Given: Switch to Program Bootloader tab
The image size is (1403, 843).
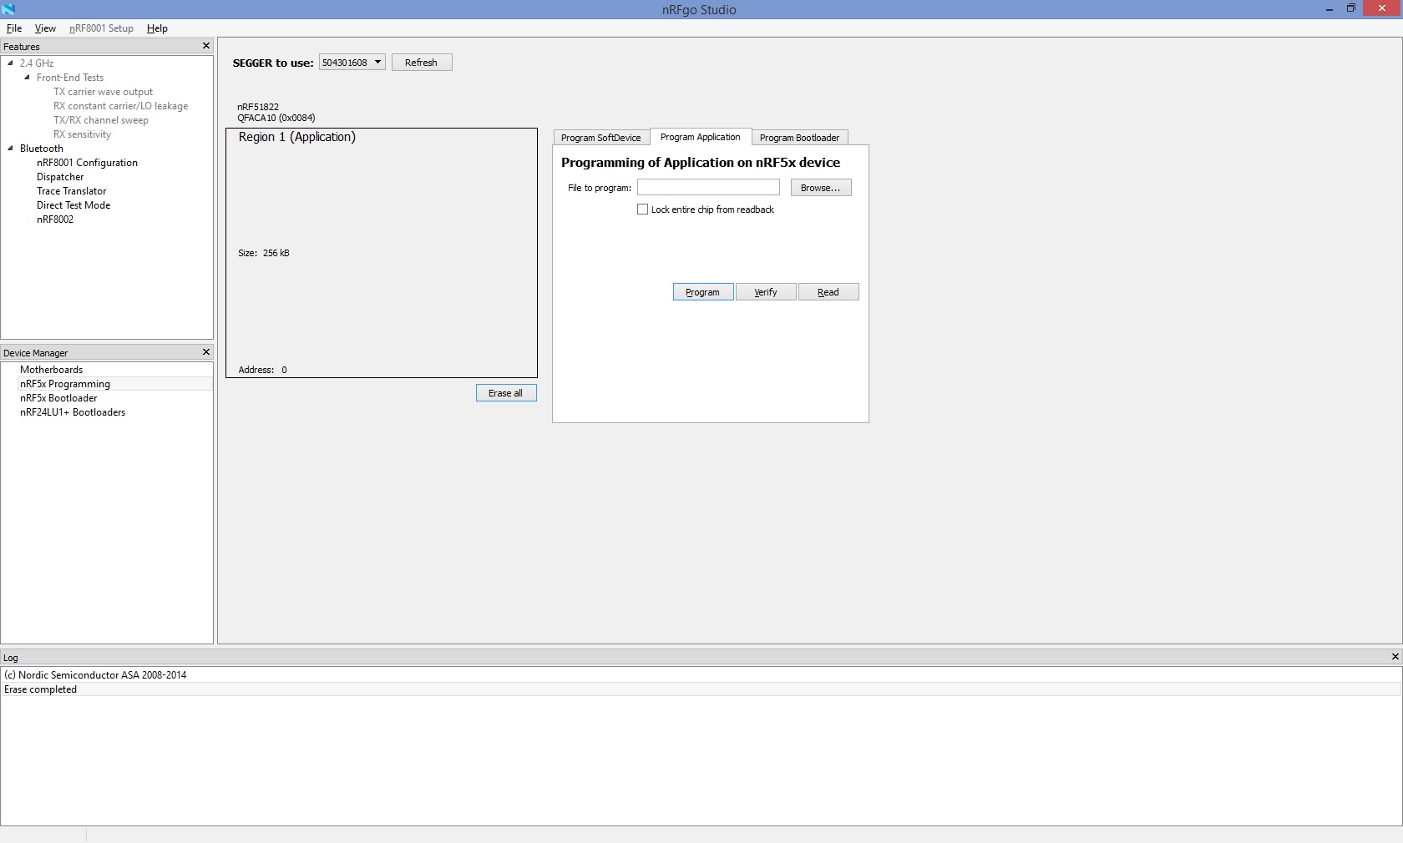Looking at the screenshot, I should click(799, 138).
